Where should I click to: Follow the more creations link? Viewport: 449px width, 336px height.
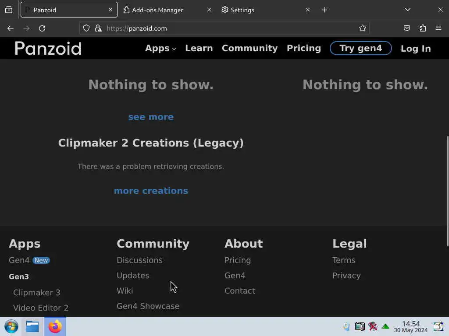coord(151,191)
